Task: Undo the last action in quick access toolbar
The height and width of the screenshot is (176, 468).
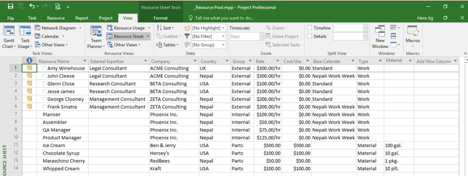Action: pos(32,6)
